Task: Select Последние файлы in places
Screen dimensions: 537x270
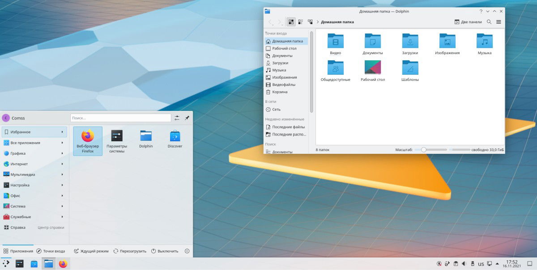Action: pos(286,127)
